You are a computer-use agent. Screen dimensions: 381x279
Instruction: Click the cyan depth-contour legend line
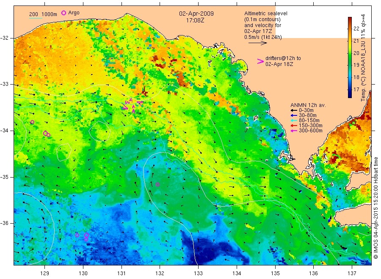(36, 18)
